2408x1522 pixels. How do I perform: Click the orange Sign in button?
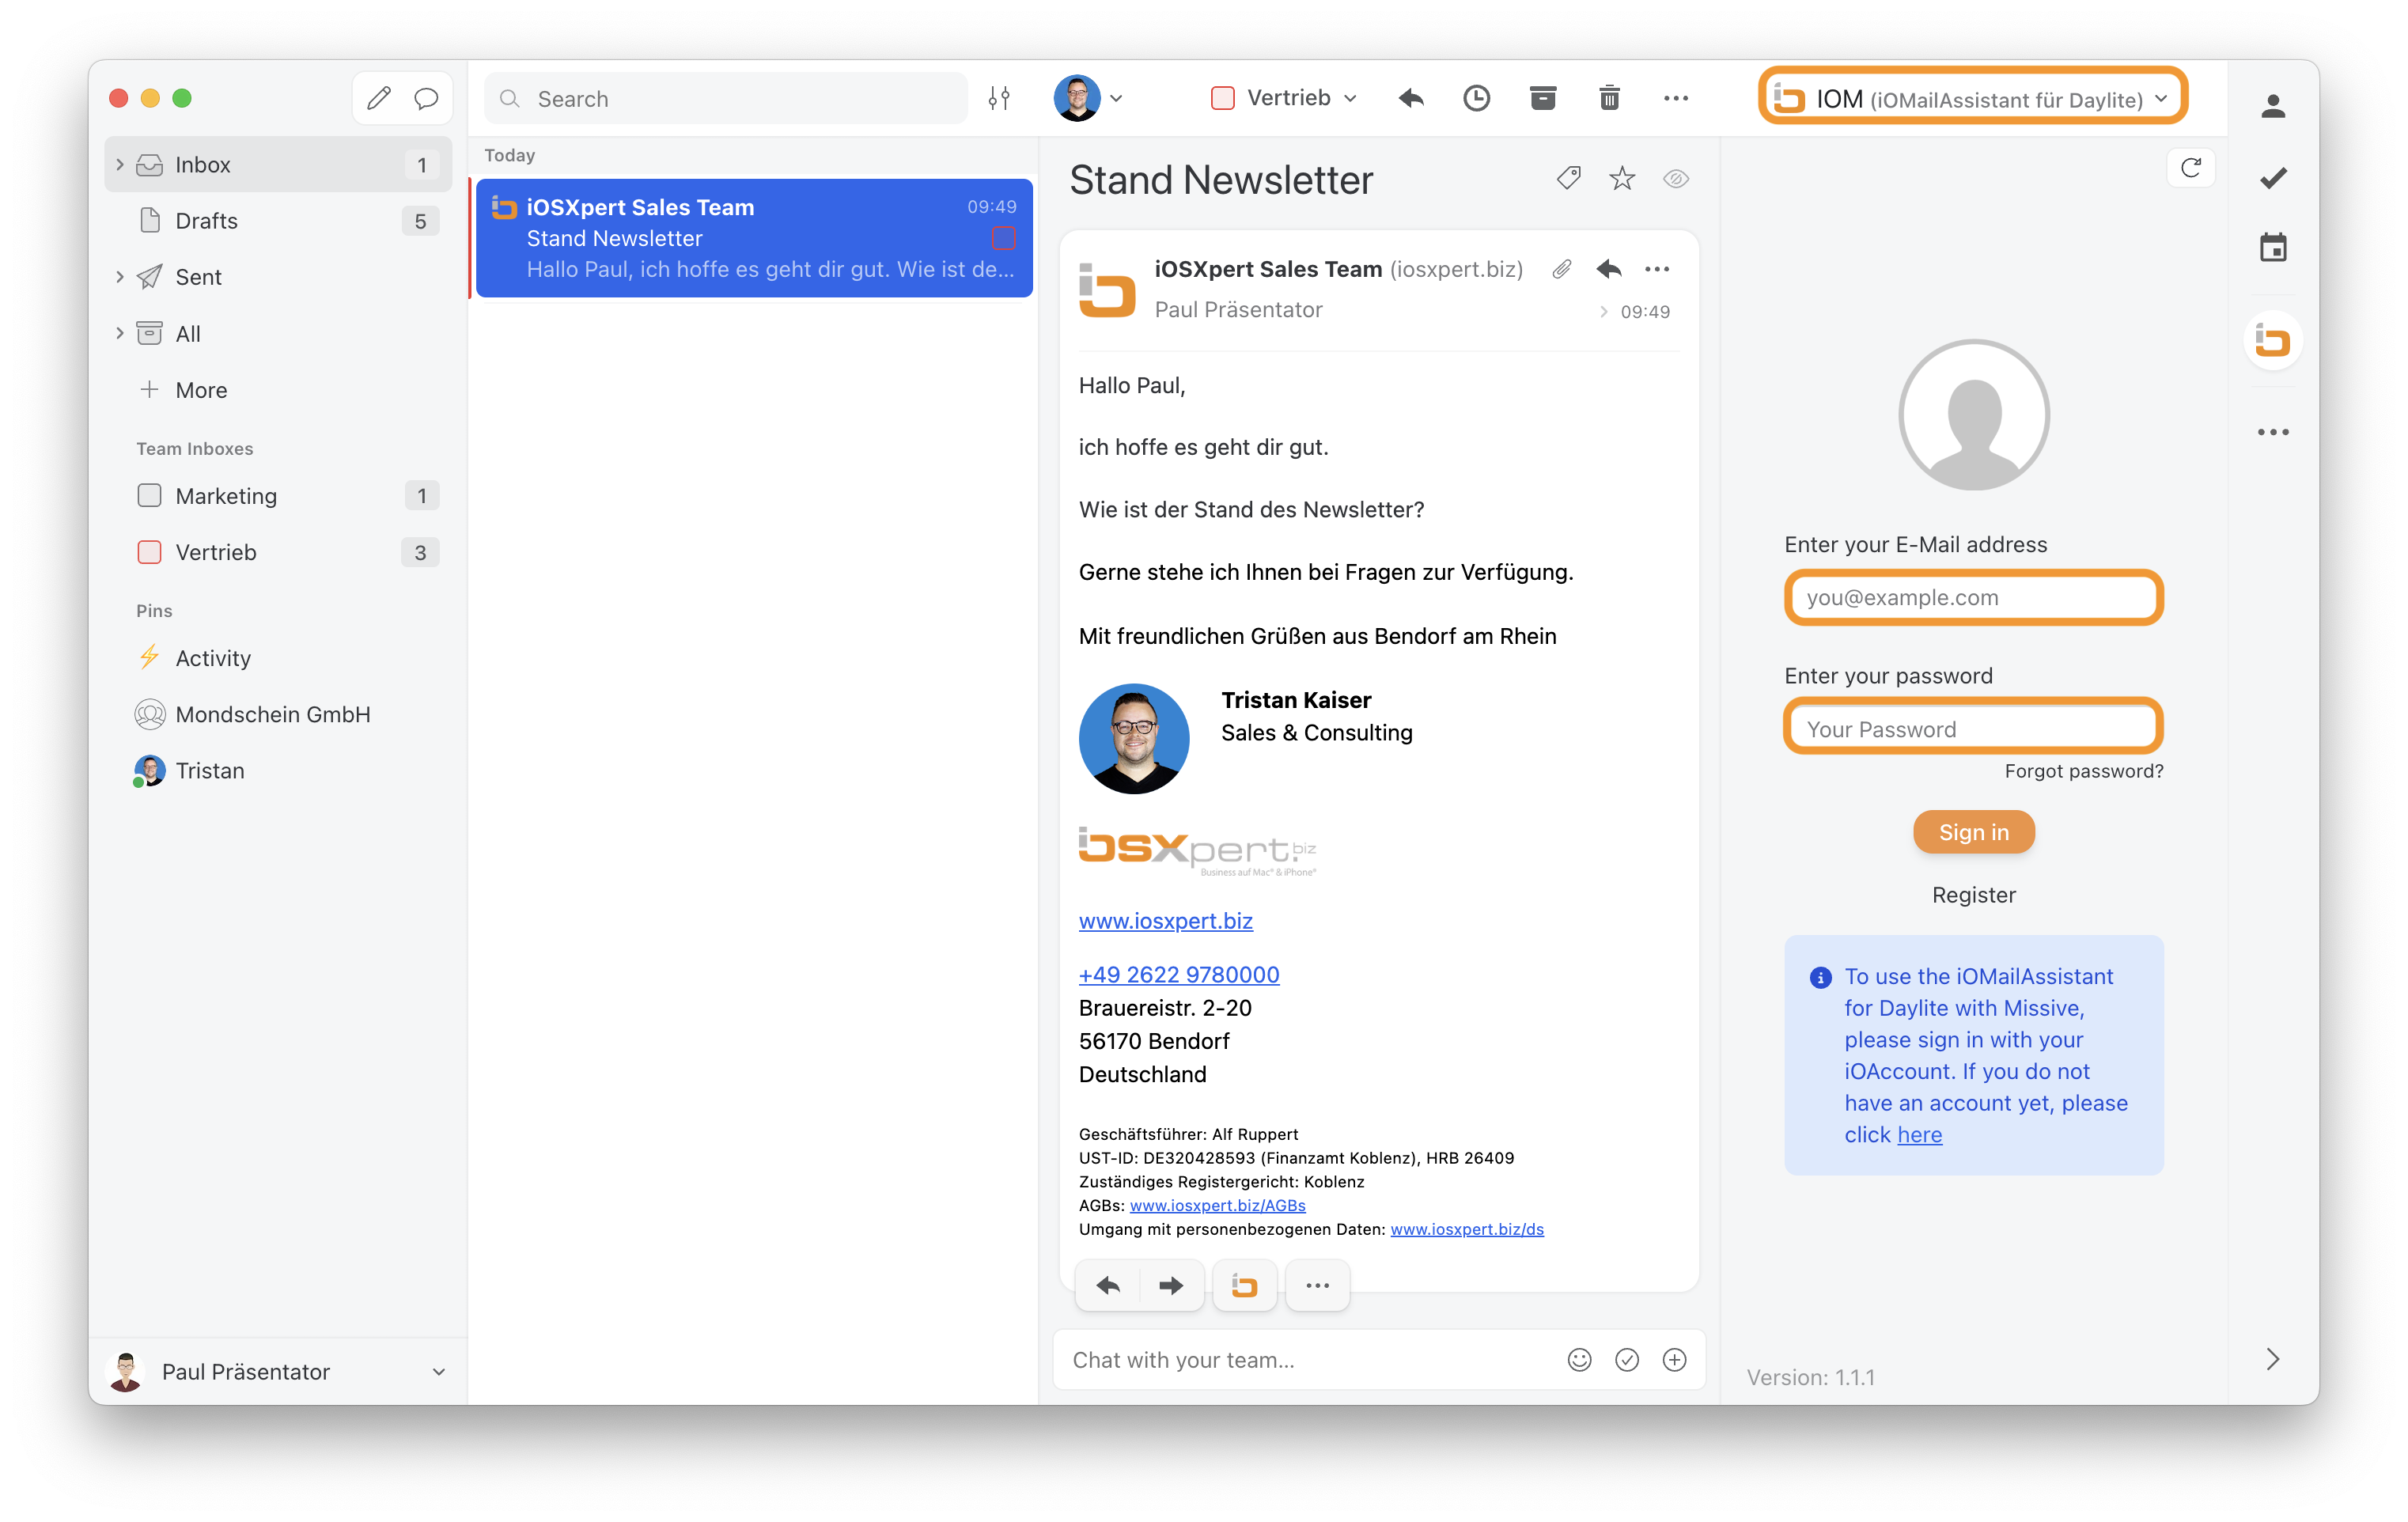[x=1973, y=832]
